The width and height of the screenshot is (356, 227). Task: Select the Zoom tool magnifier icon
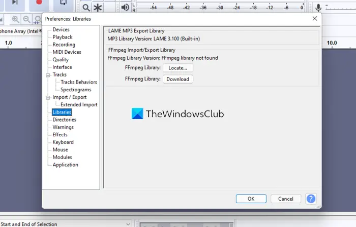point(86,8)
